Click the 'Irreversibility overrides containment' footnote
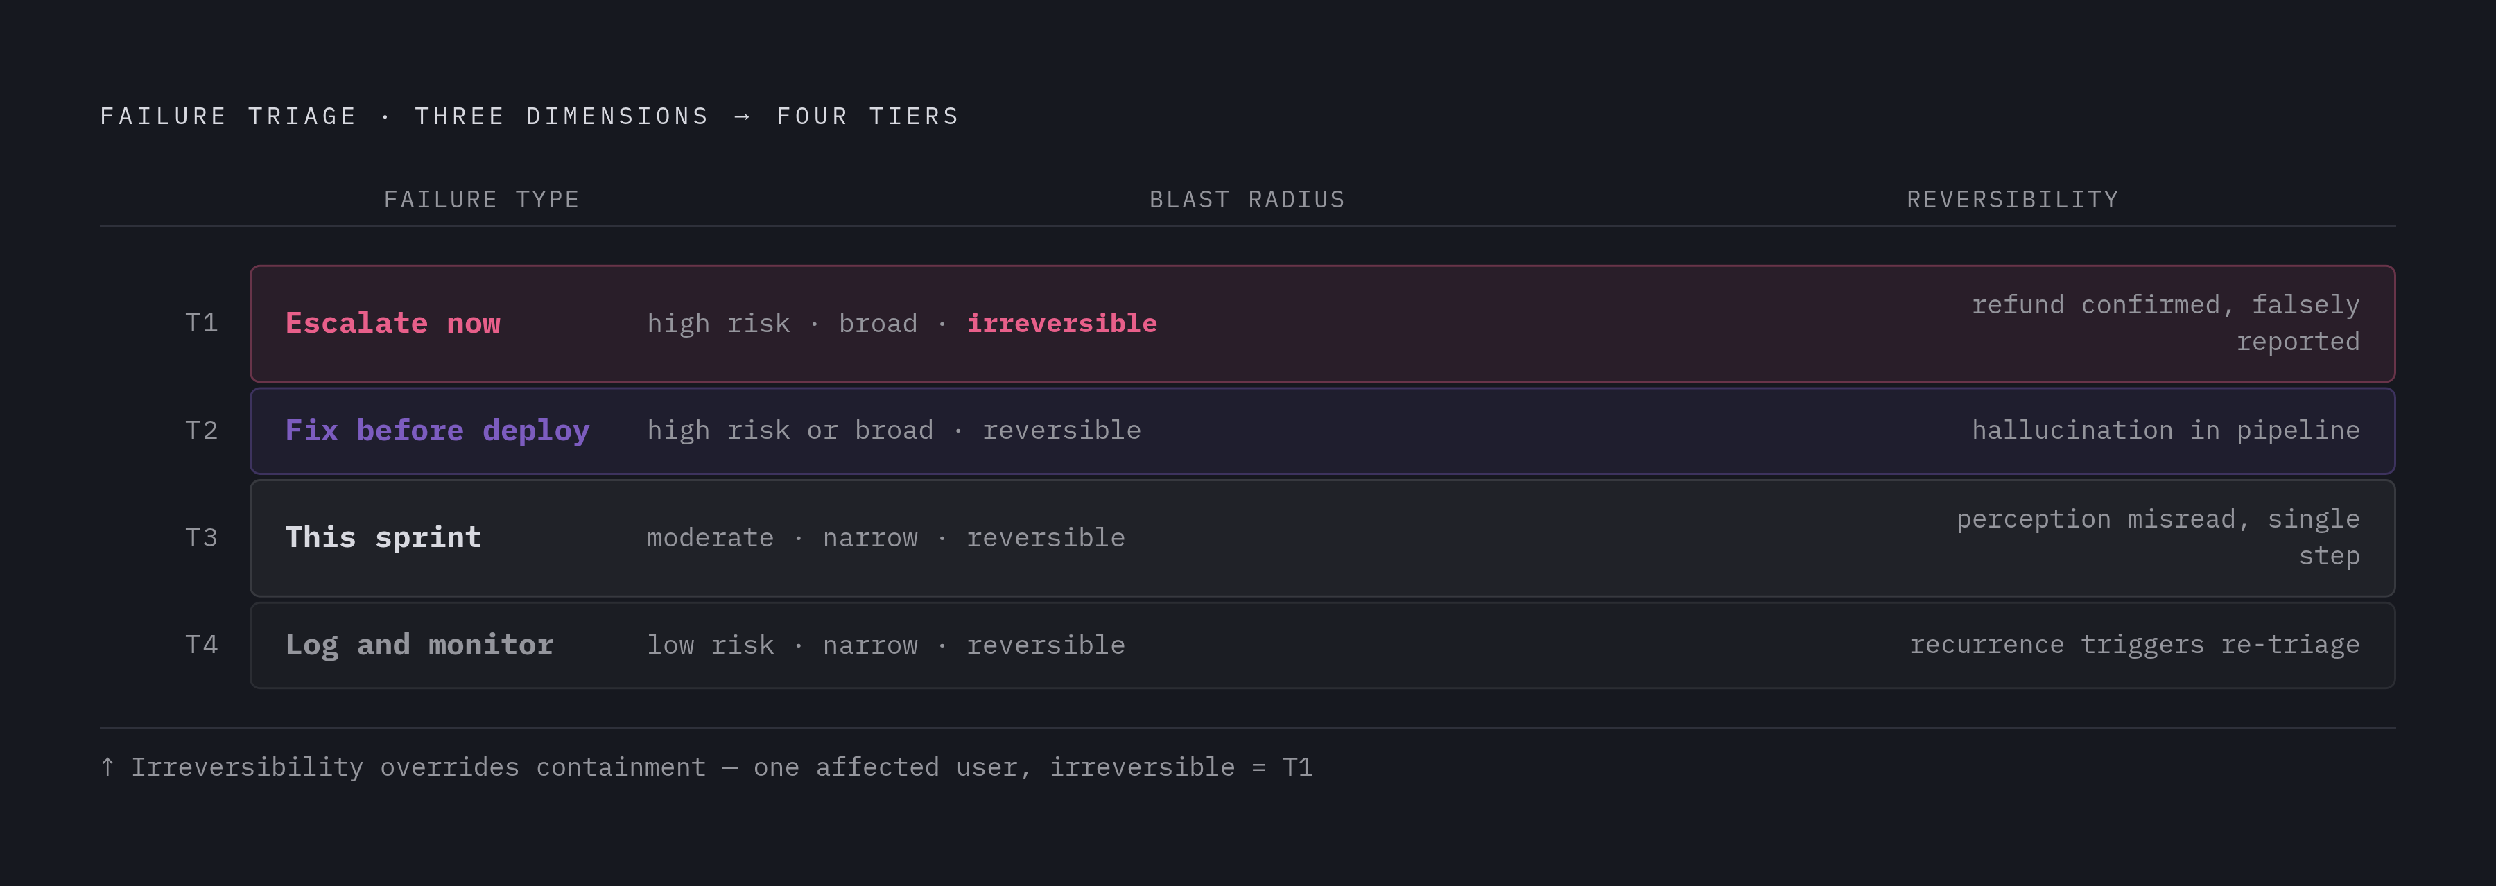Screen dimensions: 2496x886 (707, 767)
